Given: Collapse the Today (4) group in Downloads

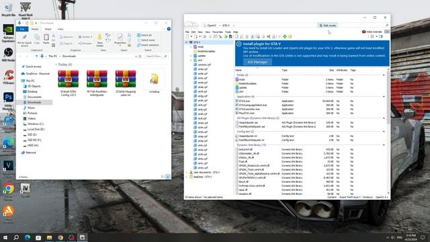Looking at the screenshot, I should (x=56, y=65).
